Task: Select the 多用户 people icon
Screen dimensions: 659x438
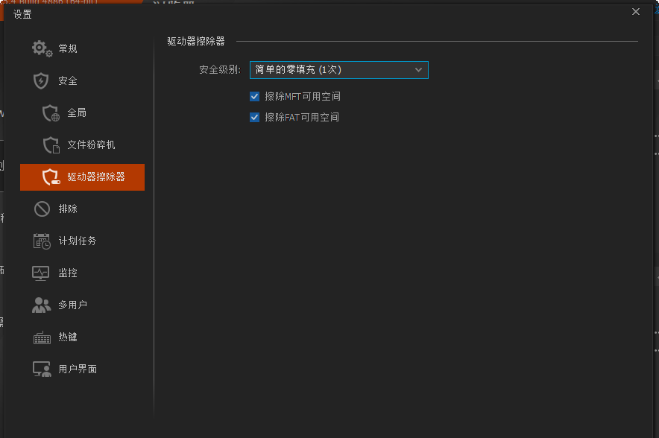Action: (42, 305)
